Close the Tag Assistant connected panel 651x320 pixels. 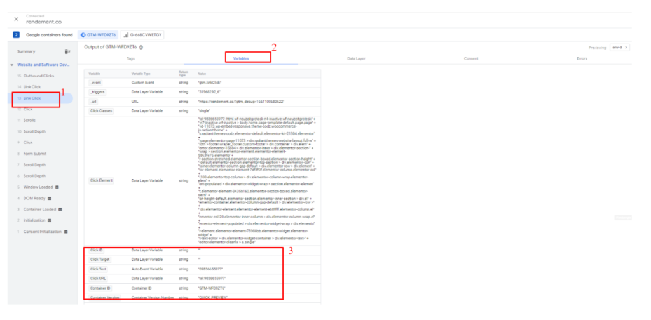(x=16, y=19)
